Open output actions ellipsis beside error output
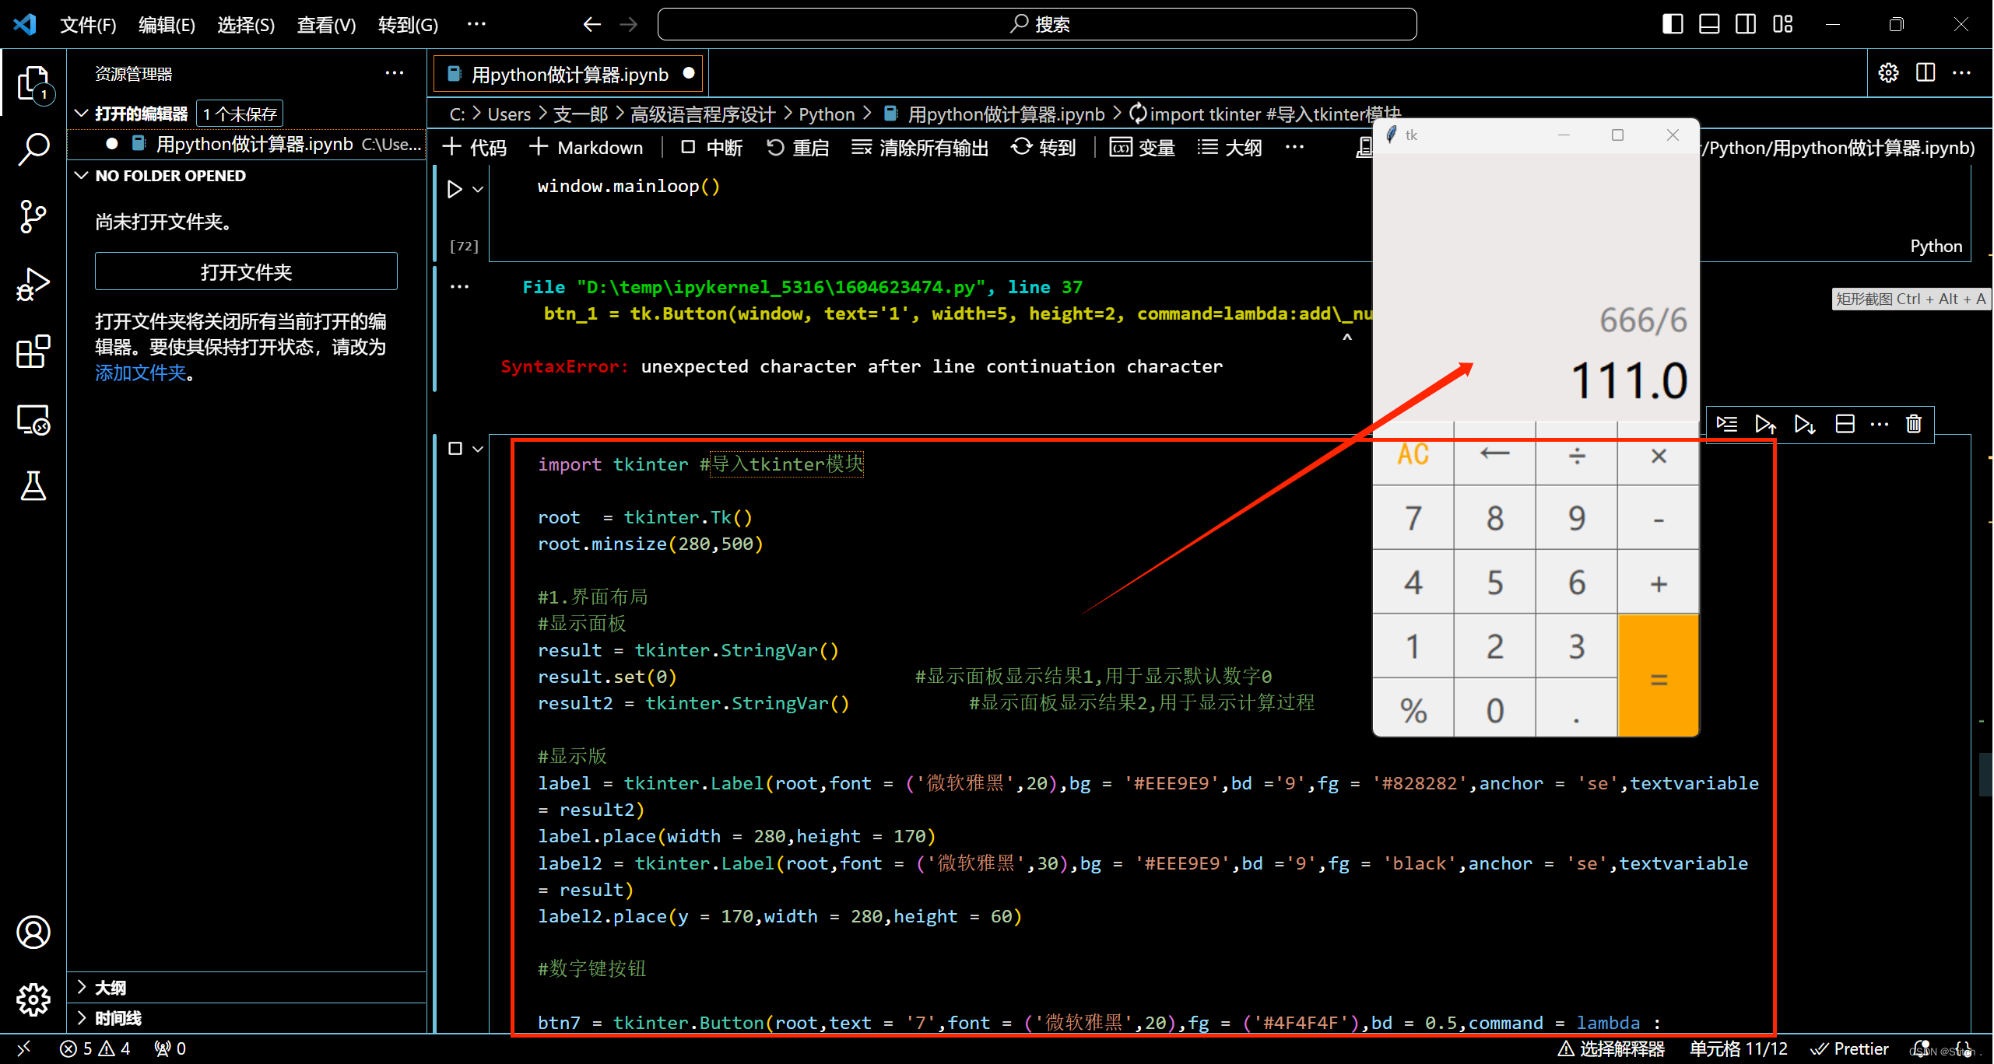This screenshot has width=1994, height=1064. [x=459, y=287]
